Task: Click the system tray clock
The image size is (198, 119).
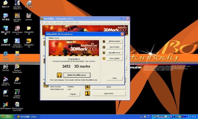Action: point(192,117)
